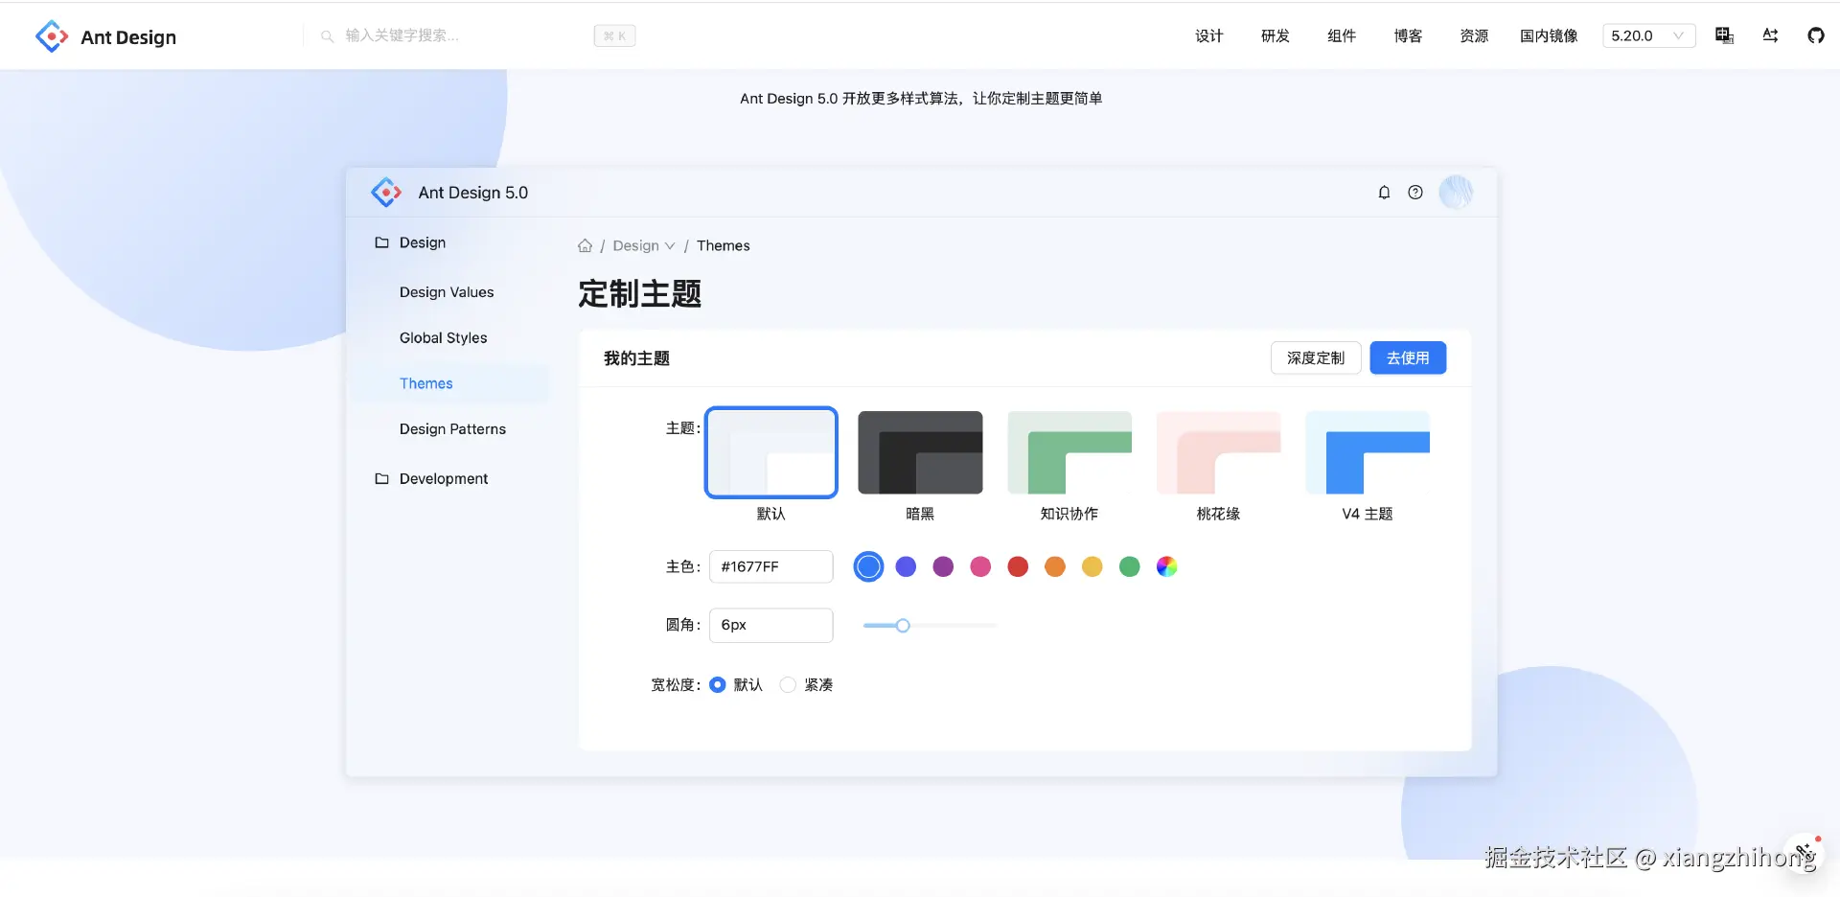This screenshot has height=897, width=1840.
Task: Choose the pink primary color swatch
Action: [x=980, y=566]
